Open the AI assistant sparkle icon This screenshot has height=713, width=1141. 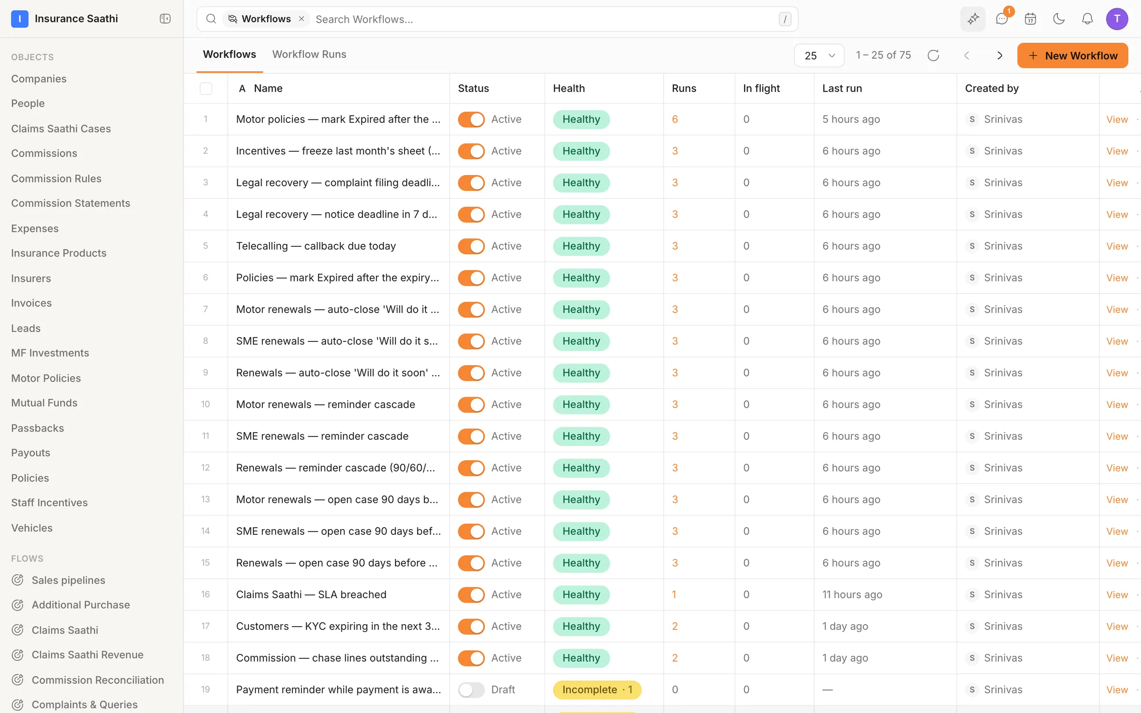[x=973, y=19]
